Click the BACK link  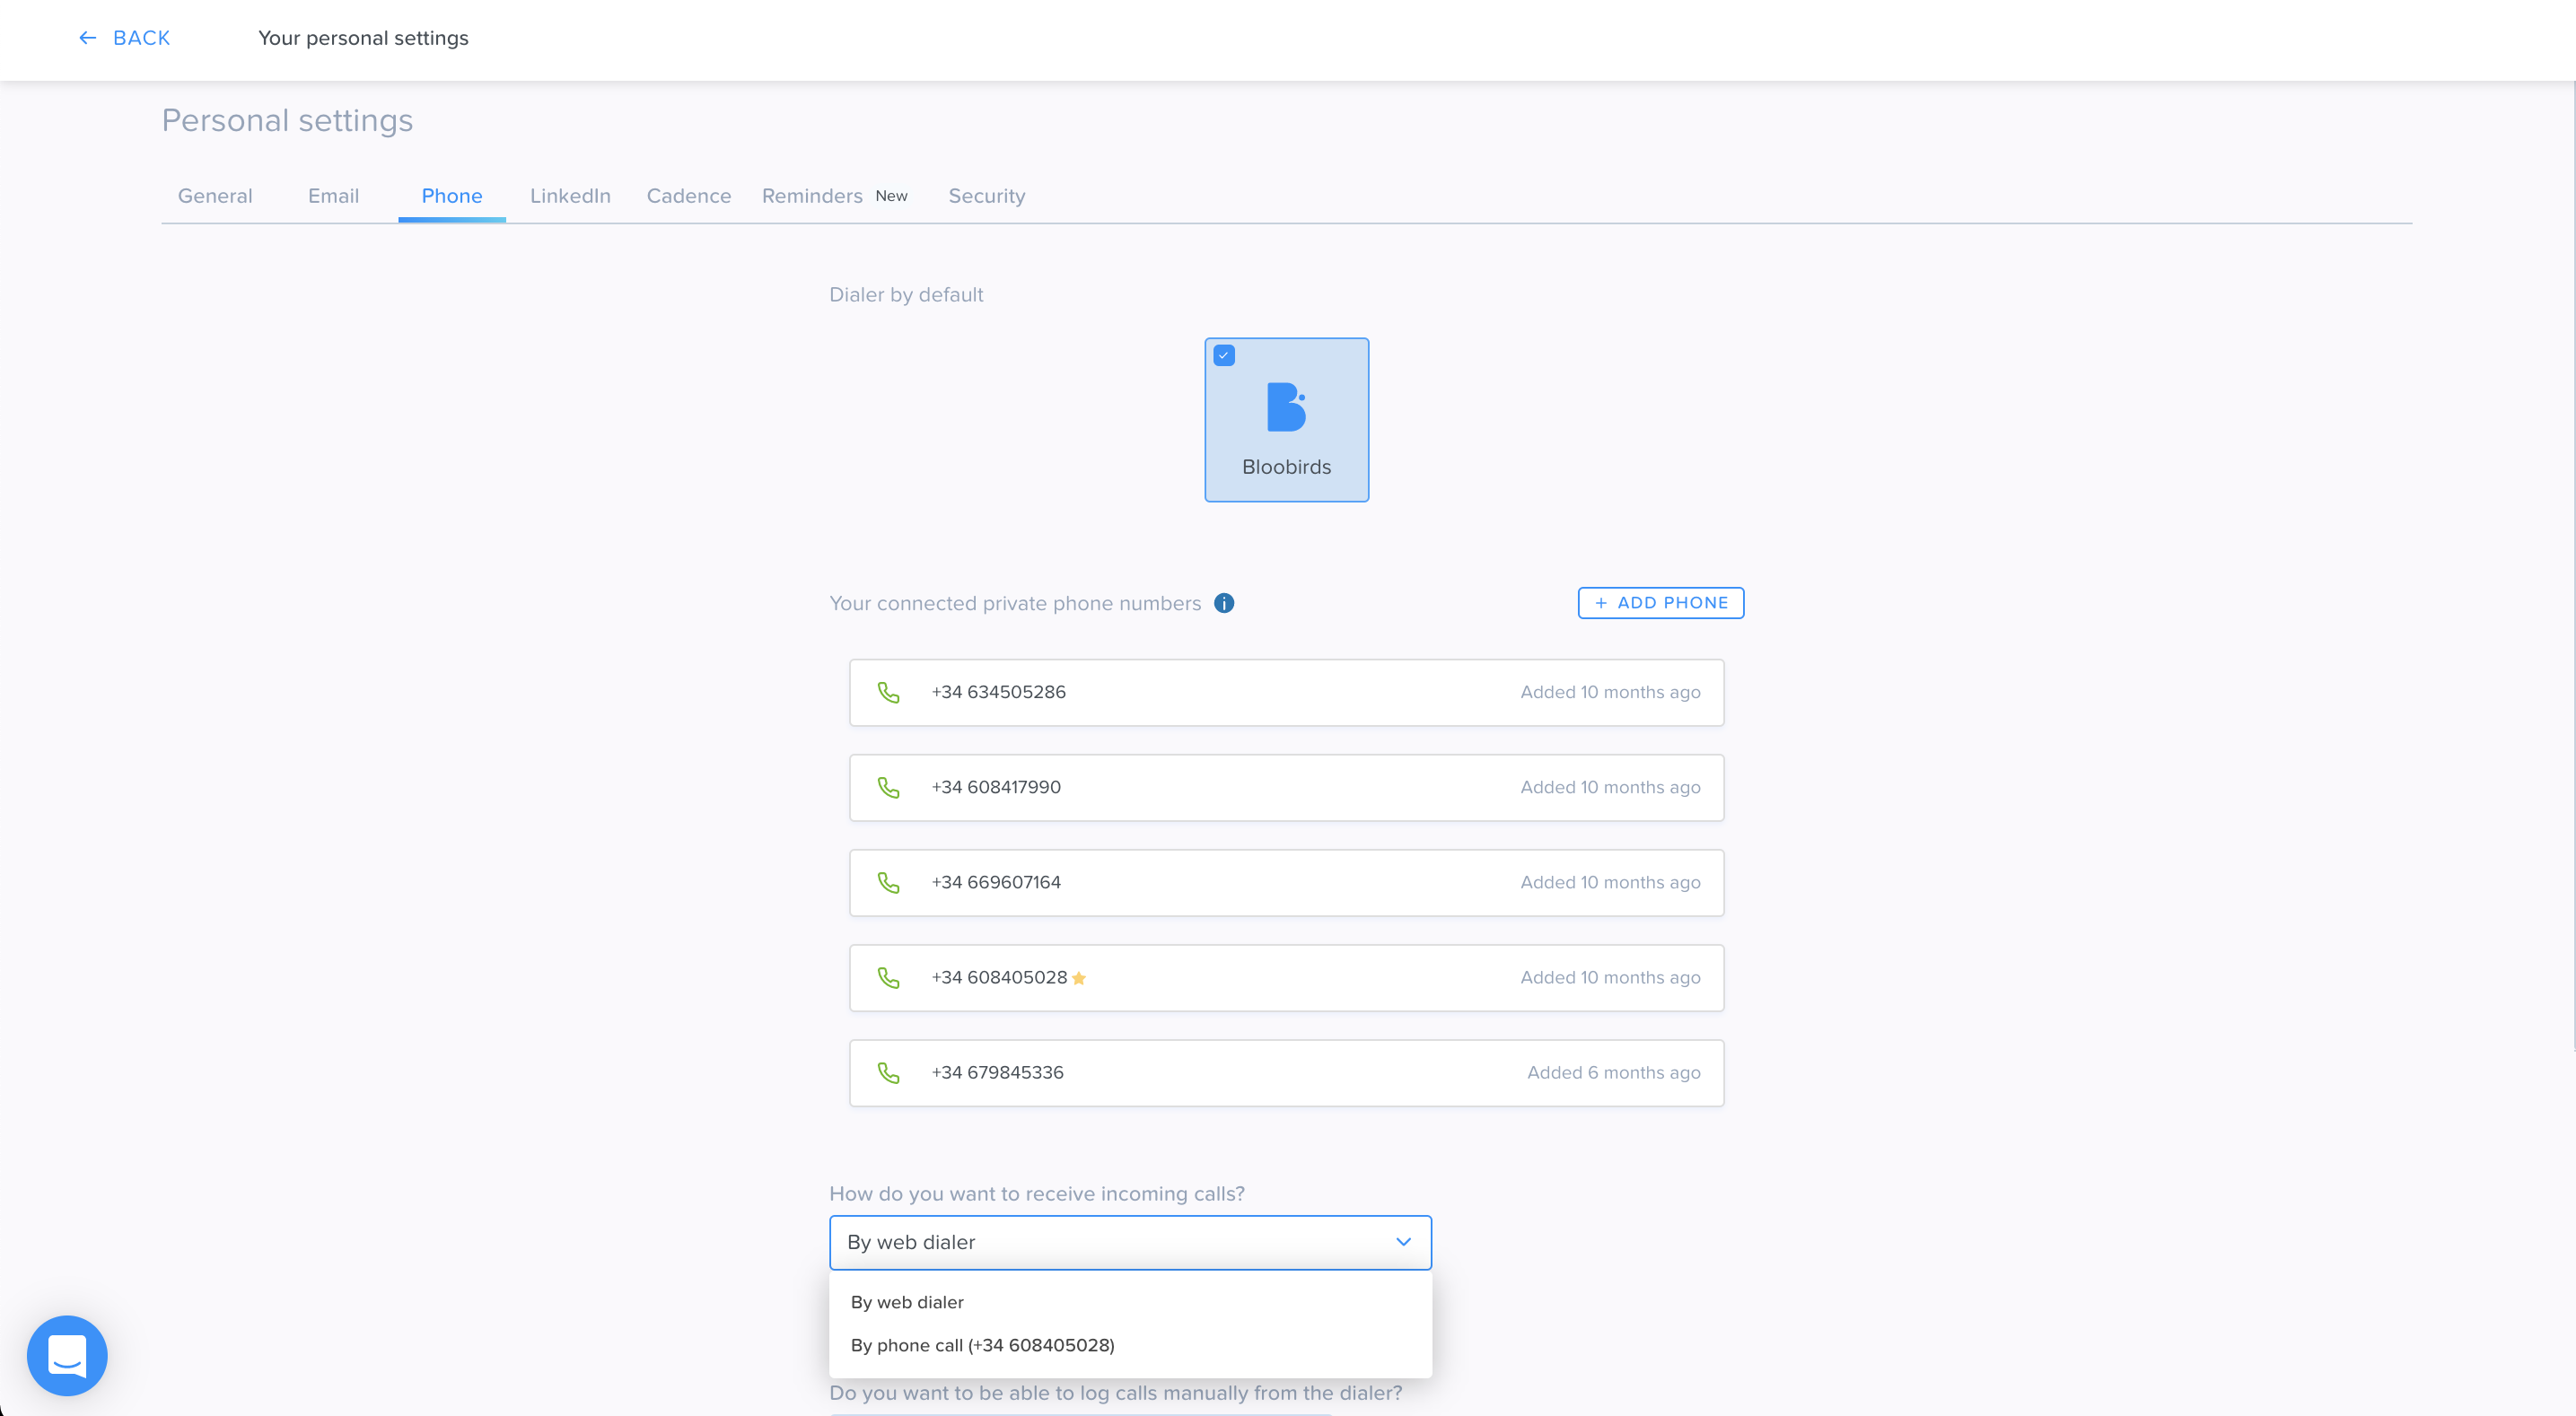point(124,38)
